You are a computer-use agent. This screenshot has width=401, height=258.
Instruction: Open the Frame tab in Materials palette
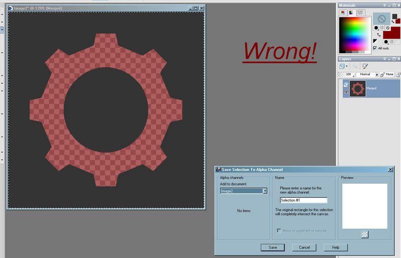coord(343,13)
